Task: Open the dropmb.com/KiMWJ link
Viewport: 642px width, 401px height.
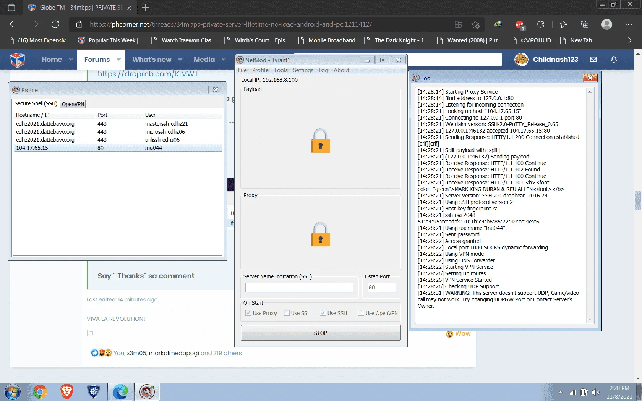Action: pos(148,74)
